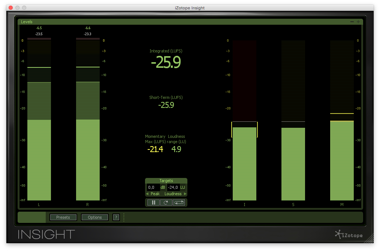Reset the integrated loudness measurement

[166, 202]
